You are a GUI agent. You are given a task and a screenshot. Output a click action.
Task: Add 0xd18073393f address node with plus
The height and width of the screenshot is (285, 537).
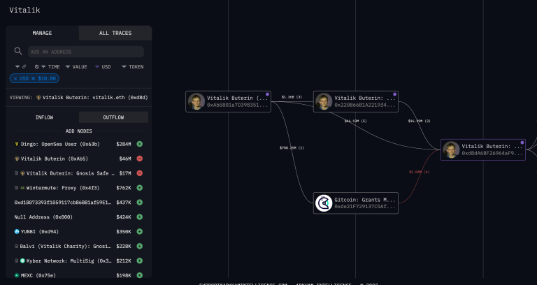[x=139, y=203]
